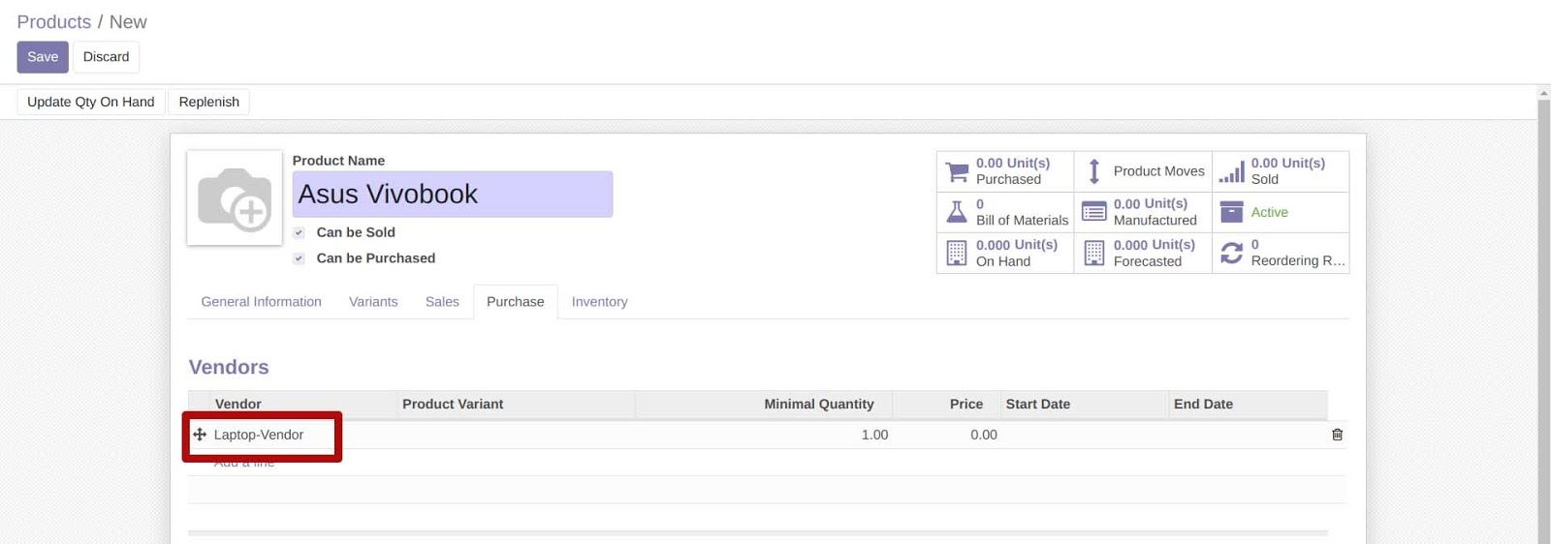Sort by Minimal Quantity column header
The width and height of the screenshot is (1551, 544).
[763, 404]
